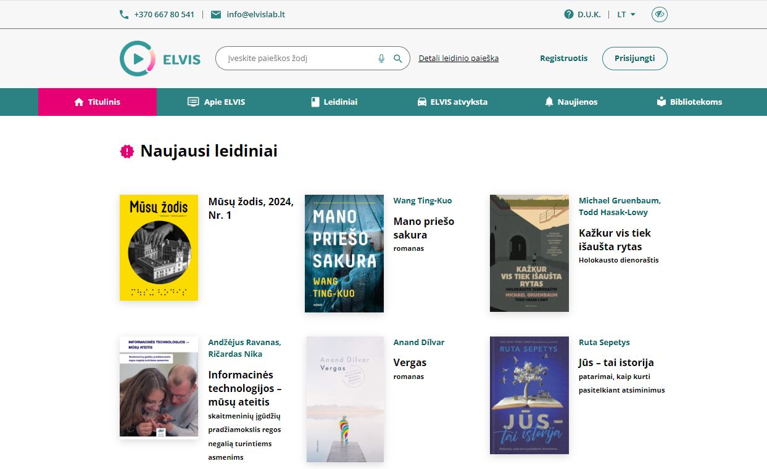
Task: Click the bell icon beside Naujienos
Action: coord(549,102)
